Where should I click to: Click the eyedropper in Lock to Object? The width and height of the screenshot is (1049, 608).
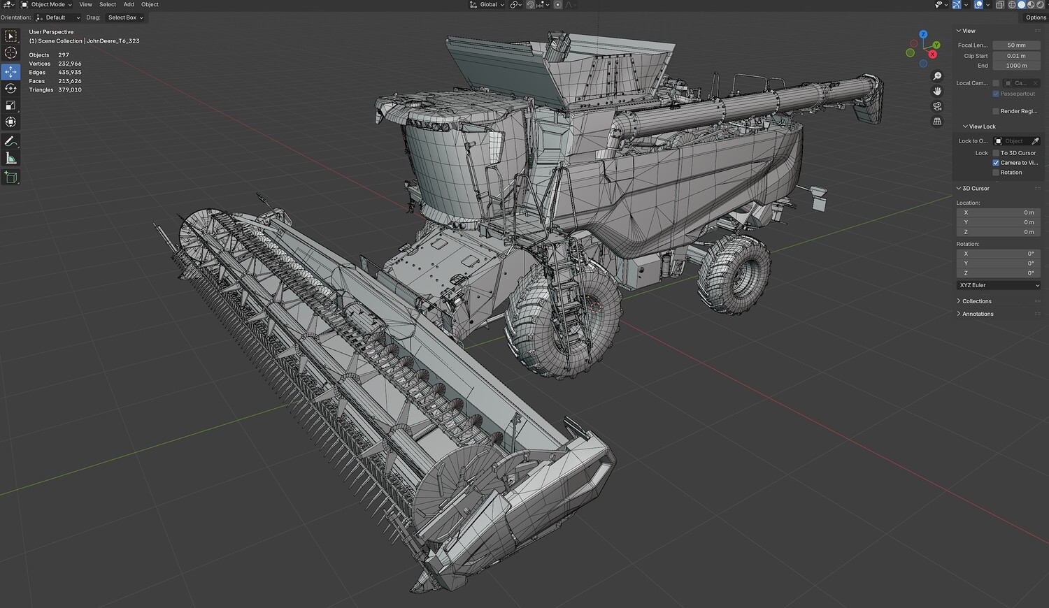(1035, 141)
